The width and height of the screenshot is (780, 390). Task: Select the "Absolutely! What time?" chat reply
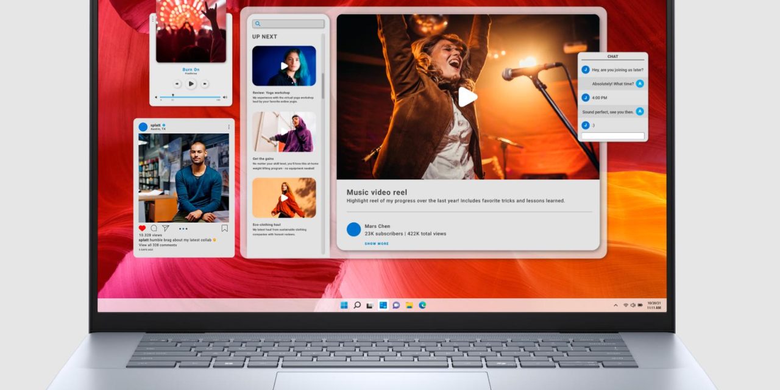click(612, 83)
